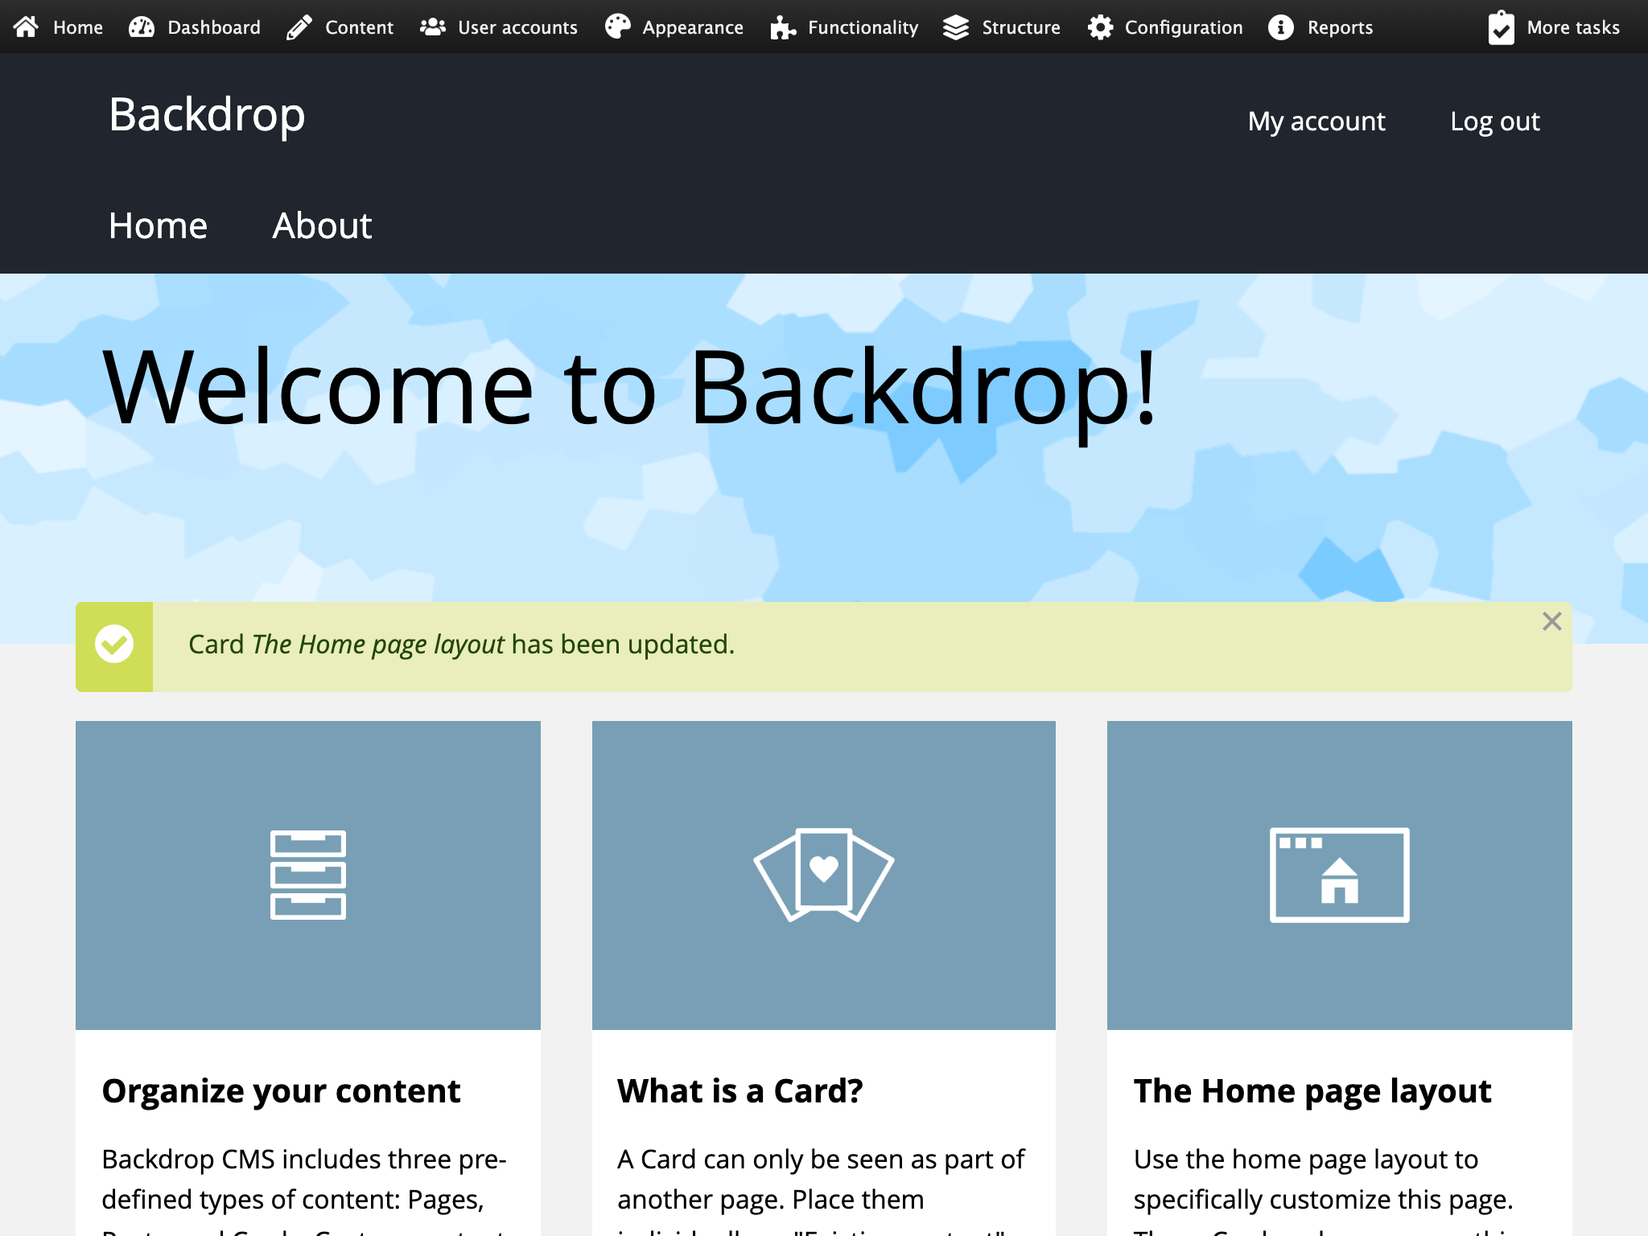Select the Content pencil icon
This screenshot has width=1648, height=1236.
(299, 27)
